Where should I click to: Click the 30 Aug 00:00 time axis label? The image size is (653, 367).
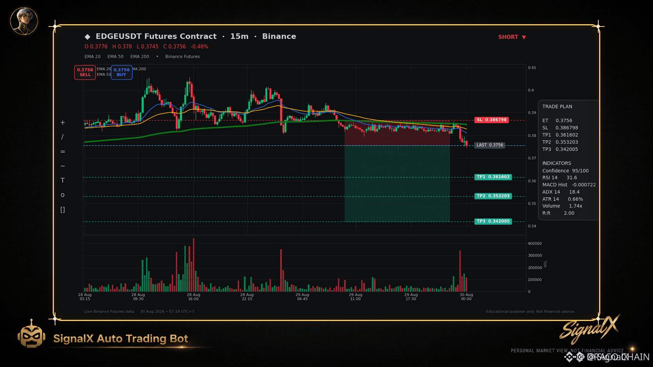coord(466,297)
